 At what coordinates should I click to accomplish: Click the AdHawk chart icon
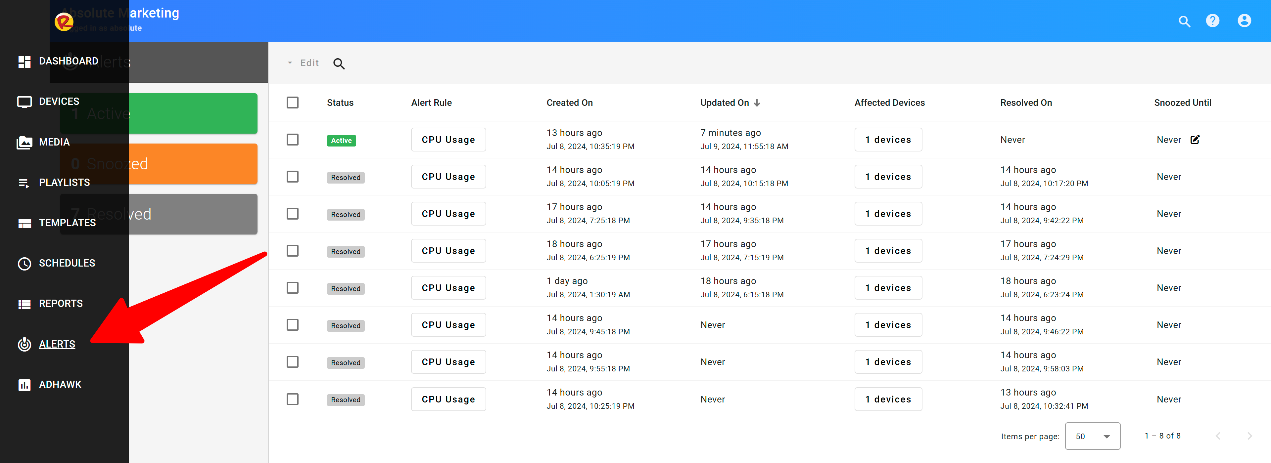coord(24,385)
